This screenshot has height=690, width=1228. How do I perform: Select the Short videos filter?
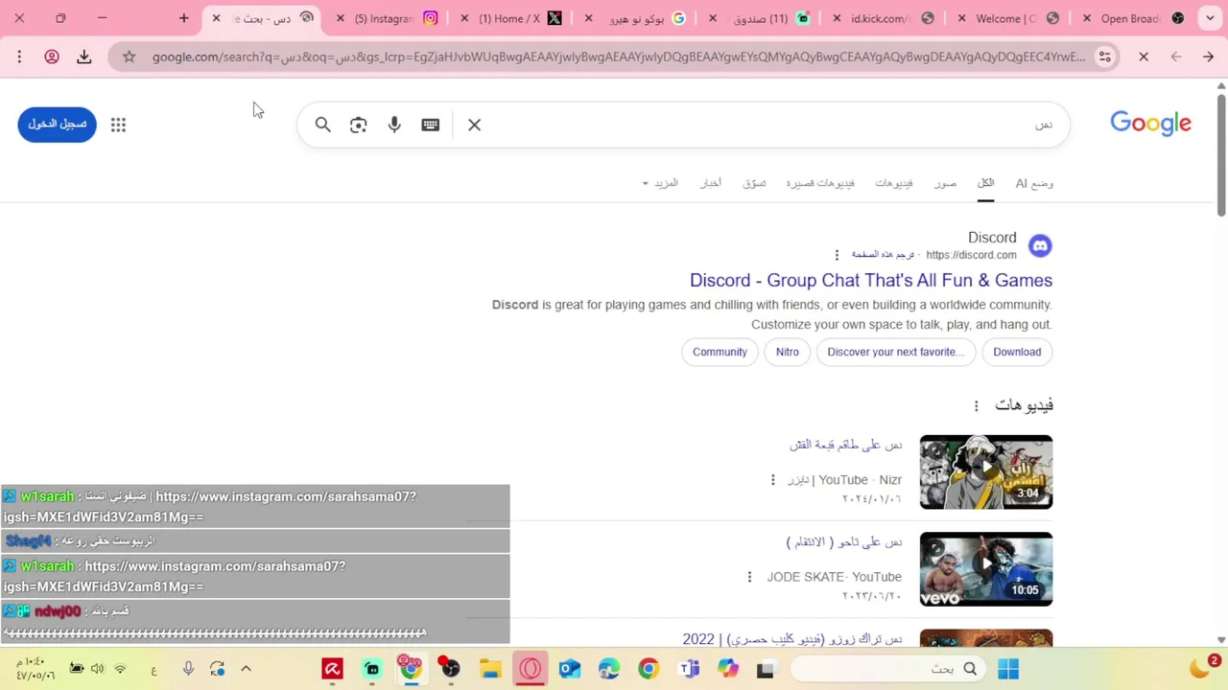click(820, 183)
